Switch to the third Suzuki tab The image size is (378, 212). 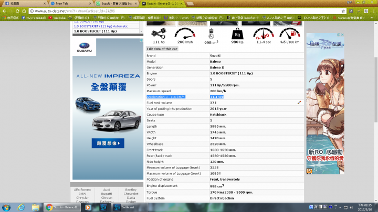click(117, 3)
